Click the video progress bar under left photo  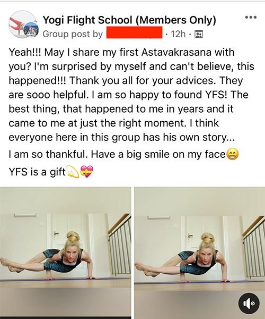(66, 318)
